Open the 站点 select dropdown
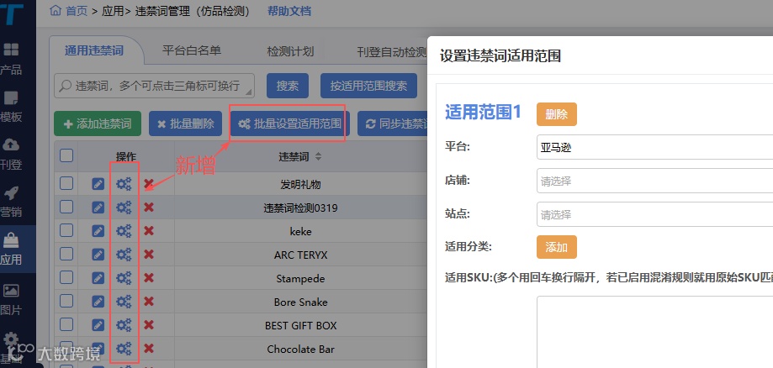Screen dimensions: 773x368 click(654, 214)
